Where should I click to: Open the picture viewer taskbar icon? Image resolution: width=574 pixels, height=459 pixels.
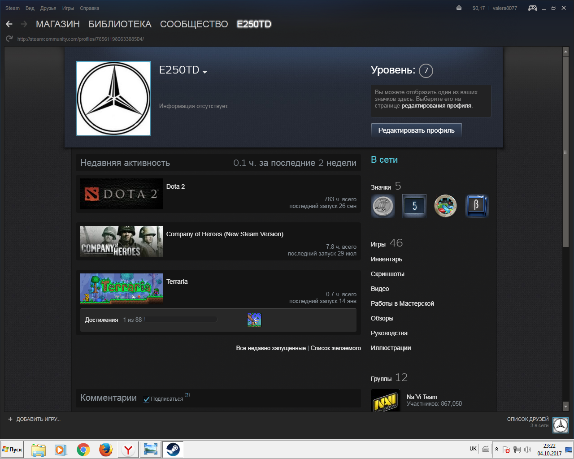coord(151,449)
